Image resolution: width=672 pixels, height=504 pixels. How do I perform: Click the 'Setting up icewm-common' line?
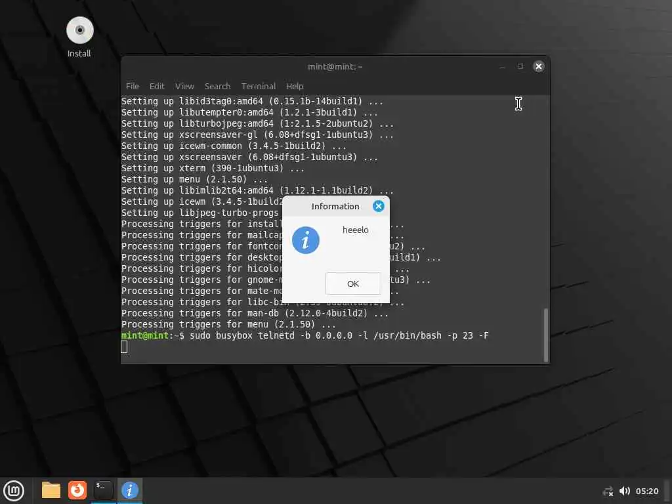tap(234, 146)
